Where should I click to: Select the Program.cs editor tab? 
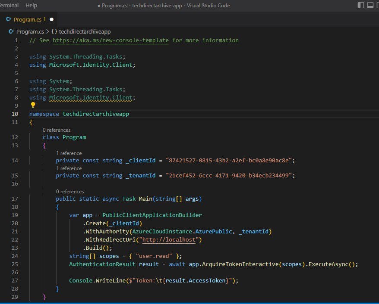point(29,19)
